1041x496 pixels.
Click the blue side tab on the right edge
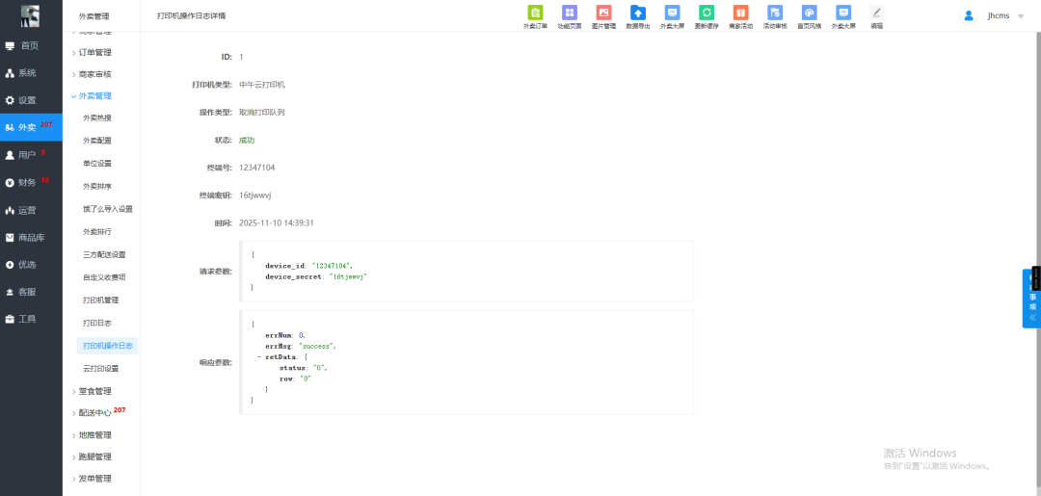1031,299
